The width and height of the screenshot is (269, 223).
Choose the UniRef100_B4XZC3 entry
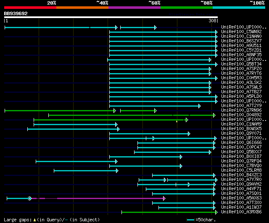point(241,175)
